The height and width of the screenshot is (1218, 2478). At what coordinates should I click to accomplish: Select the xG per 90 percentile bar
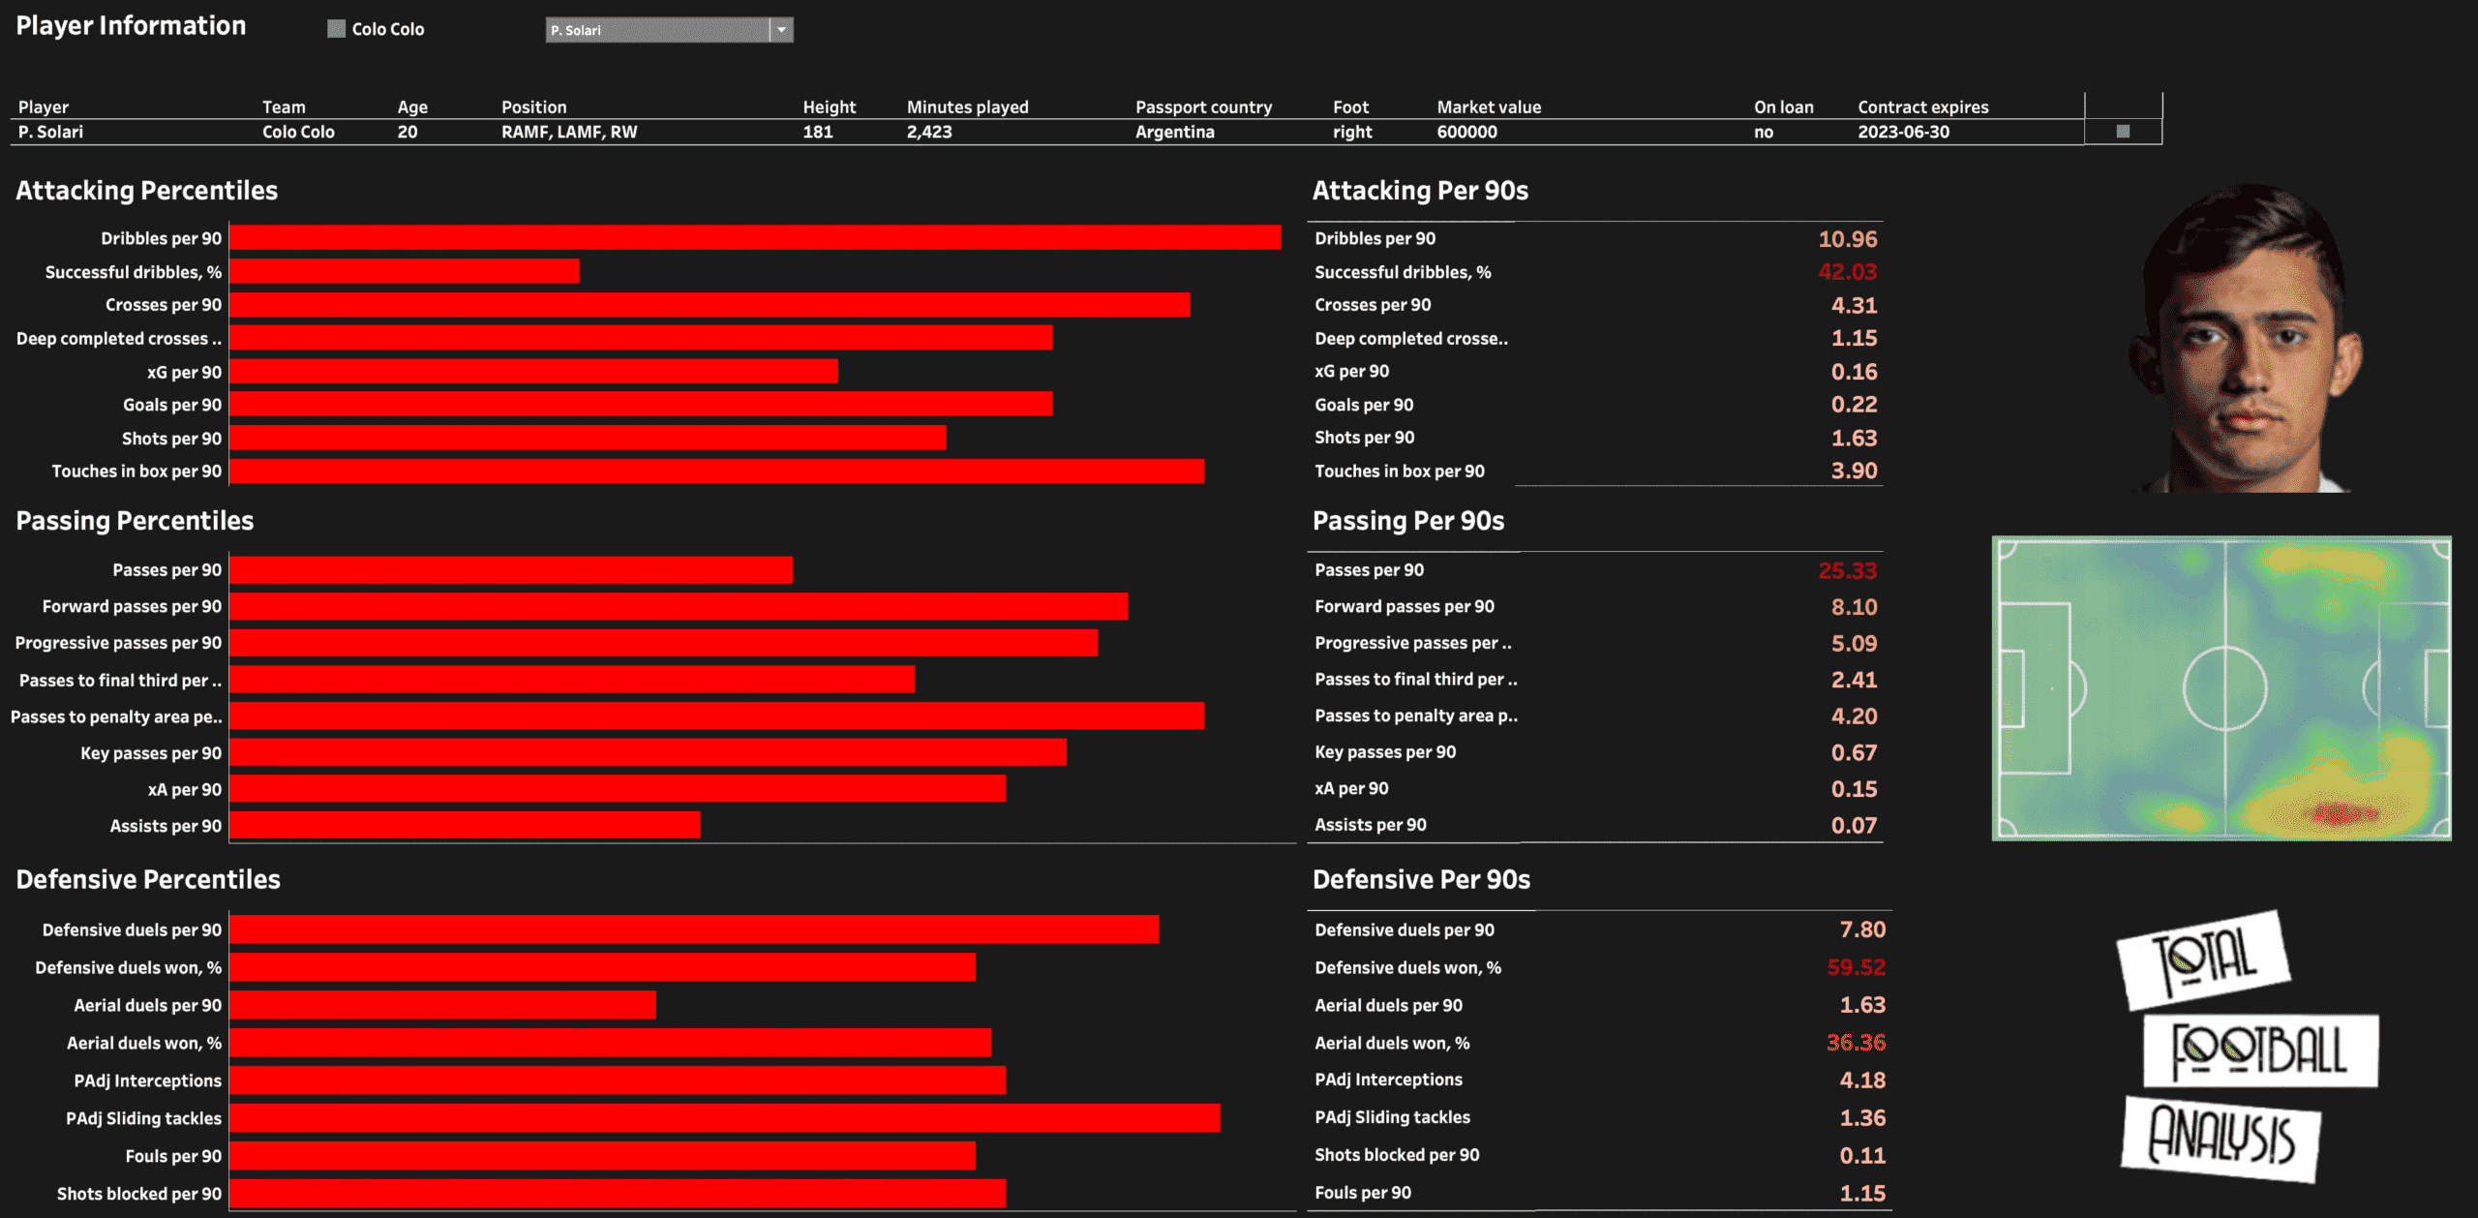[x=533, y=372]
